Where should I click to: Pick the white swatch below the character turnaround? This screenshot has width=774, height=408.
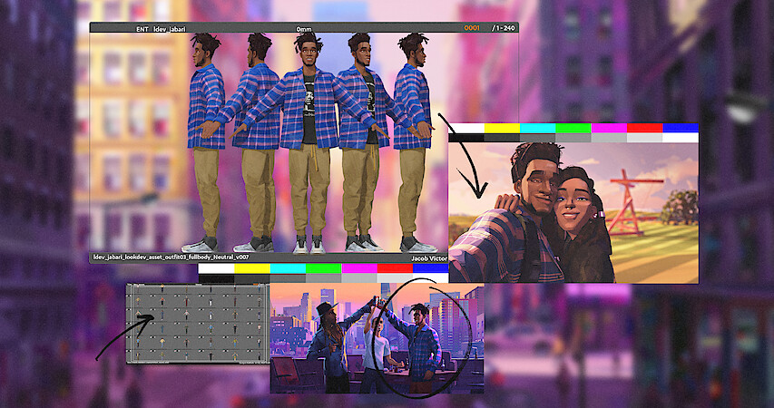216,268
